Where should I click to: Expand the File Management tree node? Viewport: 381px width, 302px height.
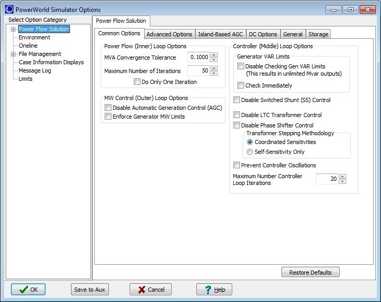tap(13, 54)
